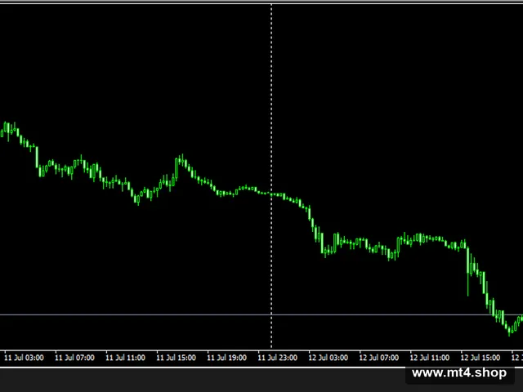This screenshot has width=523, height=392.
Task: Click the 11 Jul 11:00 time label
Action: 125,358
